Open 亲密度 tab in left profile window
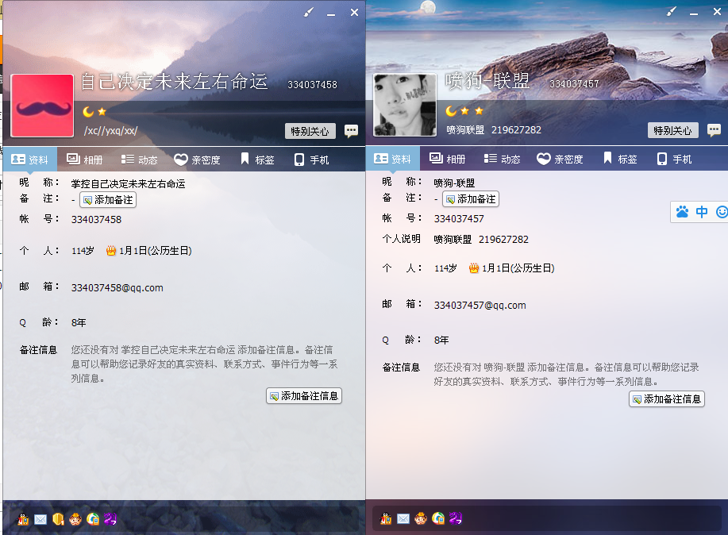Viewport: 728px width, 535px height. 197,160
